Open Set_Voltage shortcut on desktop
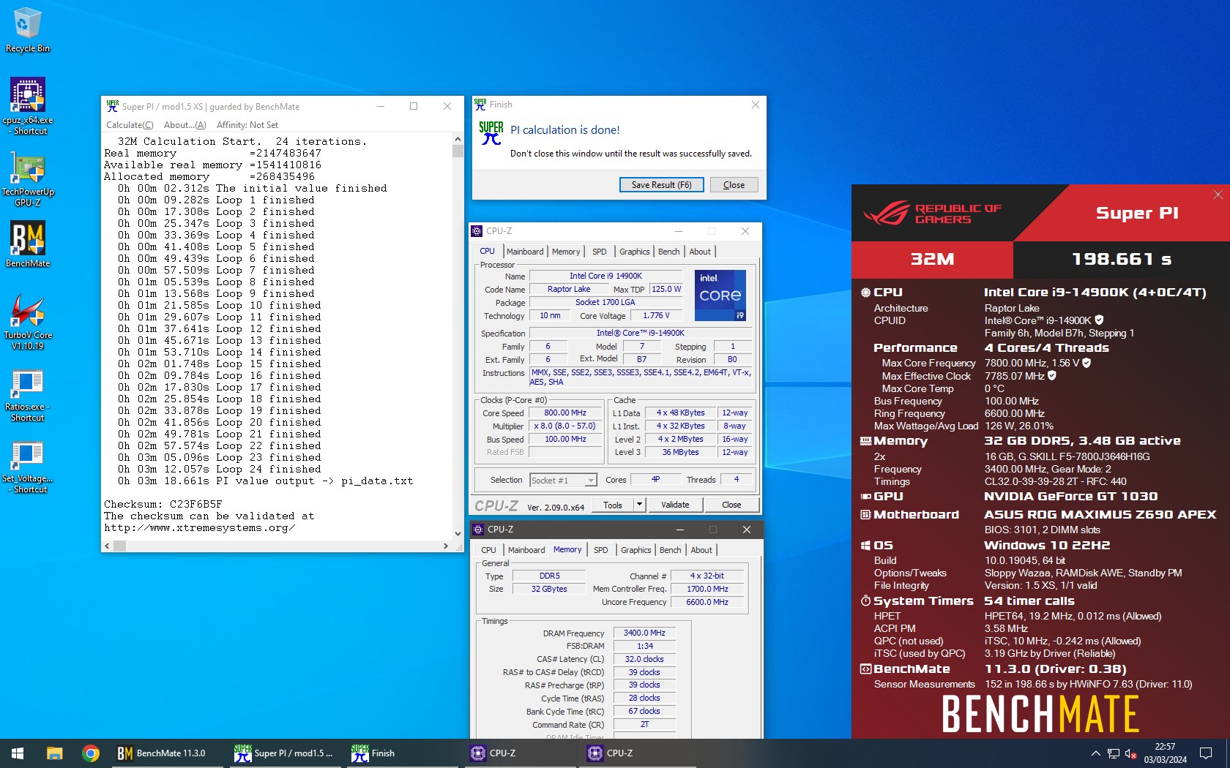The width and height of the screenshot is (1230, 768). pyautogui.click(x=27, y=467)
